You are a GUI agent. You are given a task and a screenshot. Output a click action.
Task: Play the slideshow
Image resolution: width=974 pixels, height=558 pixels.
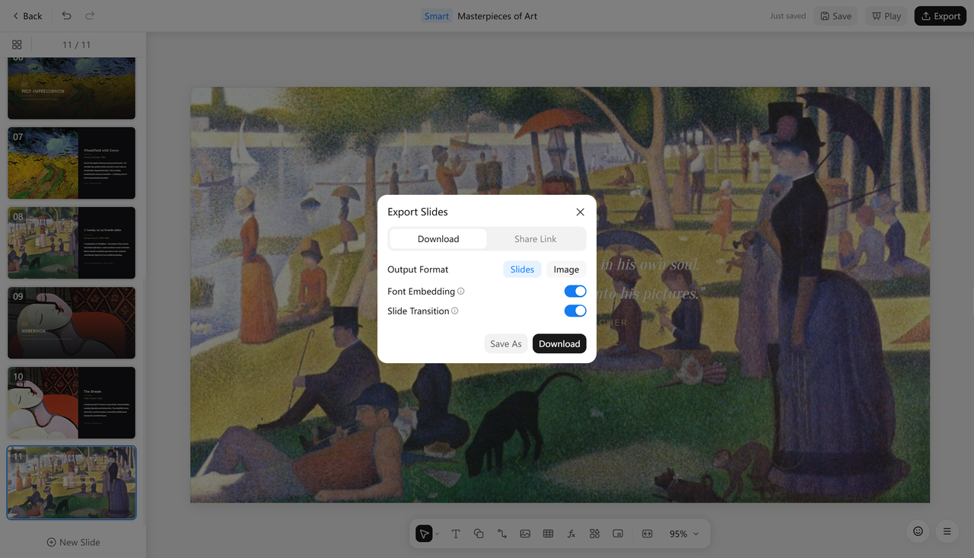pos(886,16)
